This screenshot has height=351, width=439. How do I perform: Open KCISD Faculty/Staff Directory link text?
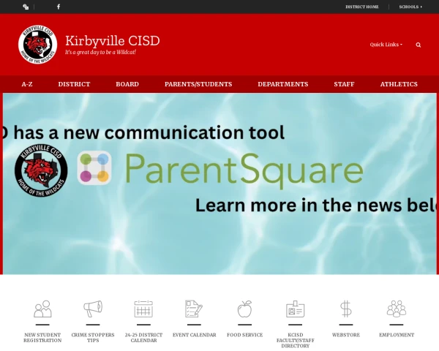click(x=296, y=340)
